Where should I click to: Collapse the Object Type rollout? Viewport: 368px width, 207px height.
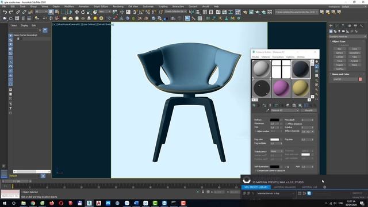339,41
